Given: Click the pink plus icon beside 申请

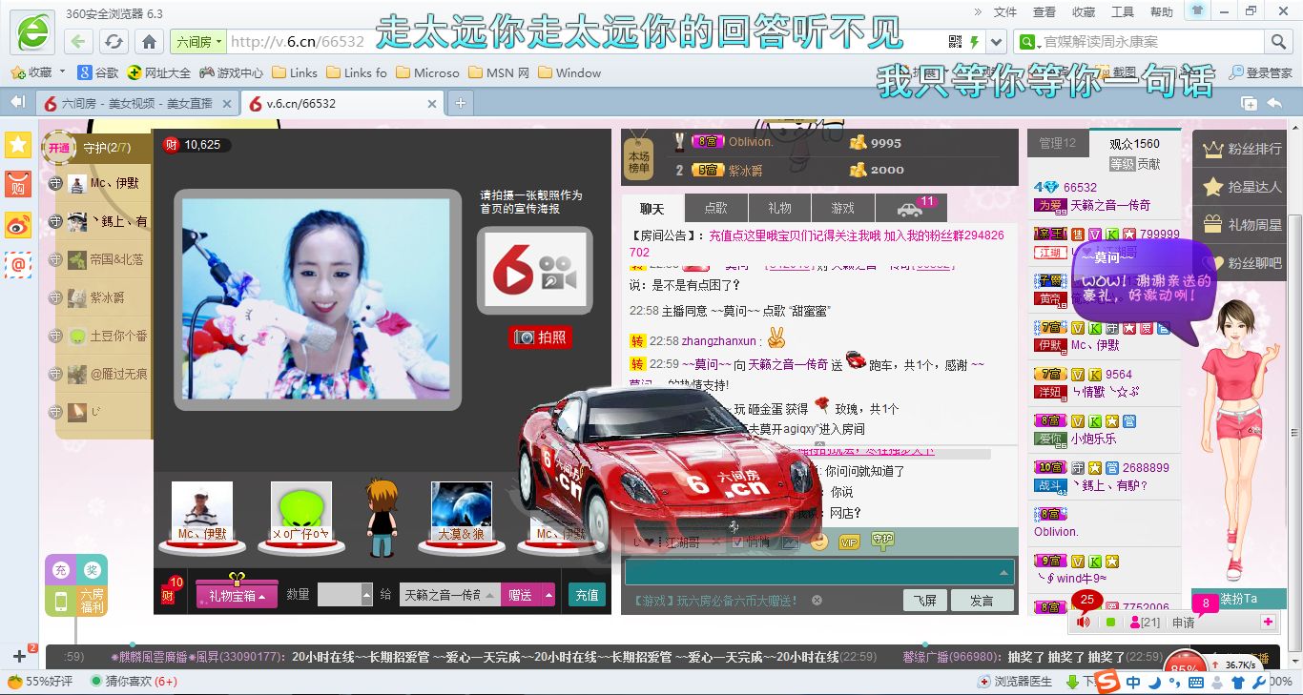Looking at the screenshot, I should [1268, 622].
